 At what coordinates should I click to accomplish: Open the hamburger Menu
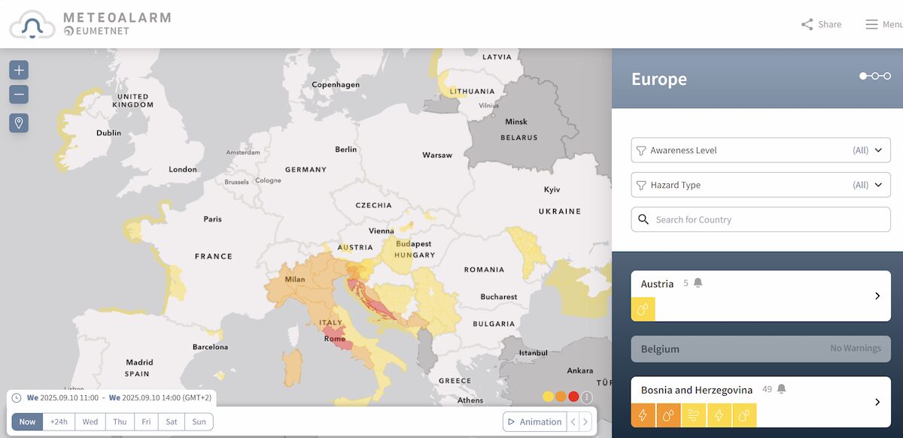coord(871,24)
